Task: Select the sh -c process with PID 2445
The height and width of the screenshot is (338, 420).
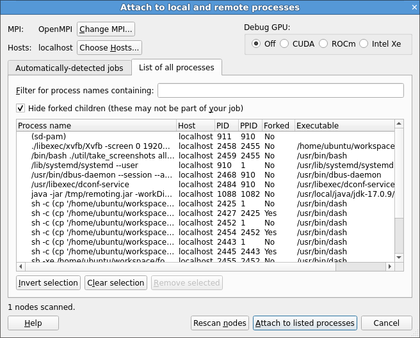Action: pyautogui.click(x=206, y=252)
